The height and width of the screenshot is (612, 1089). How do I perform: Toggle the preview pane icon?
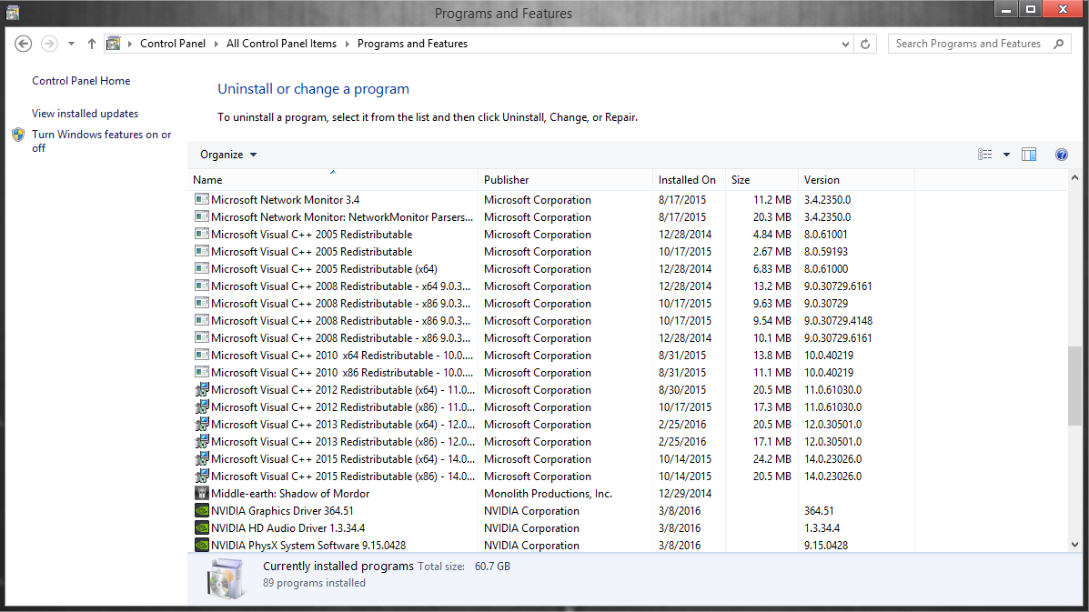click(x=1029, y=155)
